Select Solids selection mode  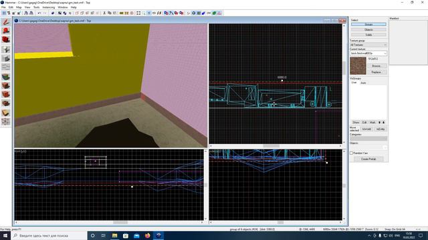point(368,35)
